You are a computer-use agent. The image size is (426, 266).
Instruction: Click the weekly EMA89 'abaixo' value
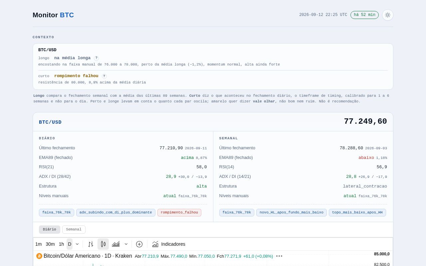(366, 158)
